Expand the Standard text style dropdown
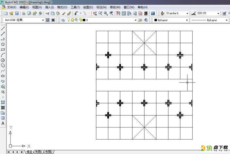Image resolution: width=230 pixels, height=154 pixels. tap(187, 13)
